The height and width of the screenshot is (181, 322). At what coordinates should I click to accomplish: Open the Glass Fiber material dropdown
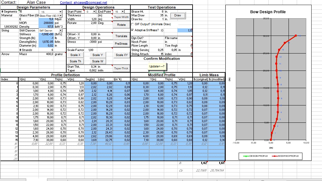[x=60, y=15]
